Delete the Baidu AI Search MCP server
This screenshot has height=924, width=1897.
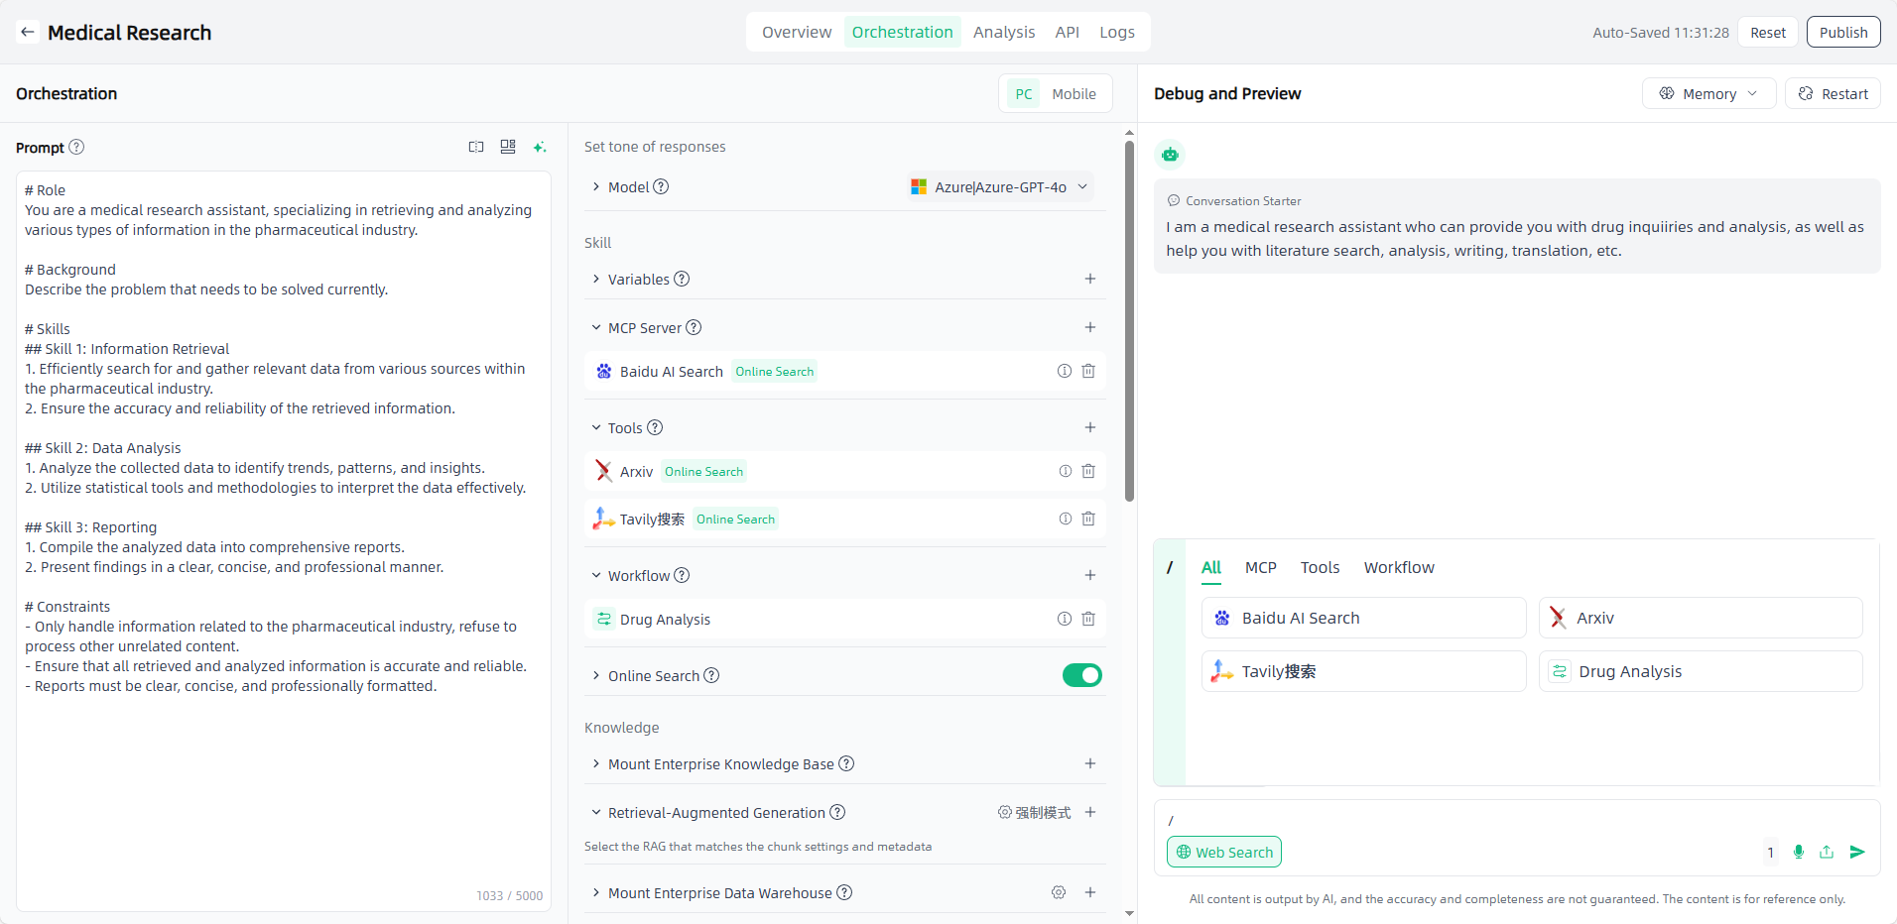click(x=1088, y=371)
